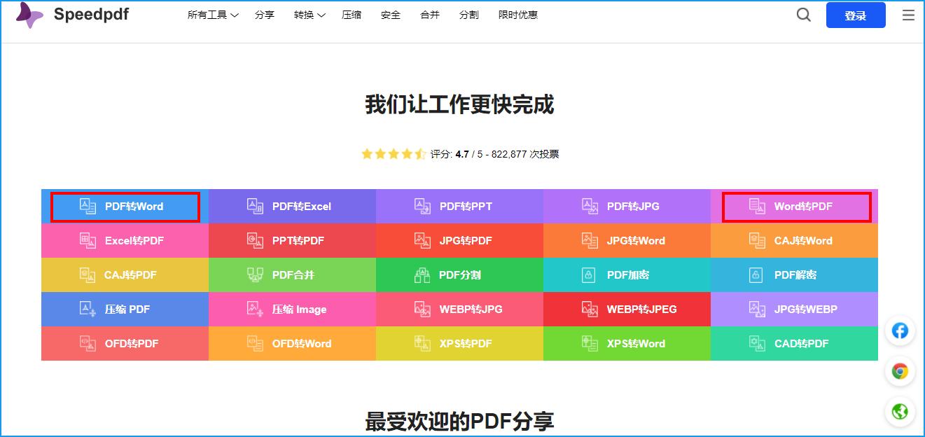Click the Chrome browser icon on the right
Image resolution: width=925 pixels, height=437 pixels.
pyautogui.click(x=900, y=371)
